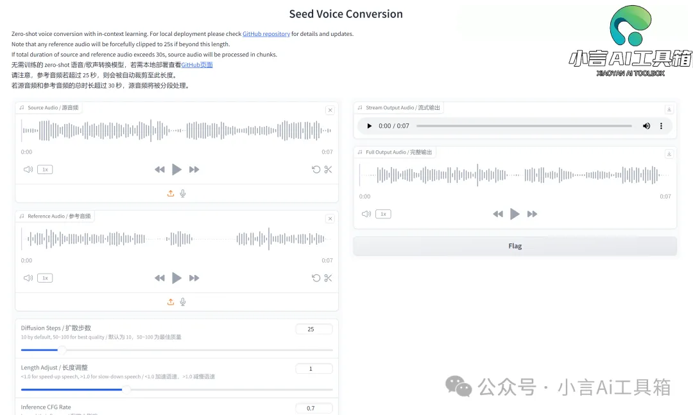693x415 pixels.
Task: Rewind the Reference Audio
Action: (x=160, y=278)
